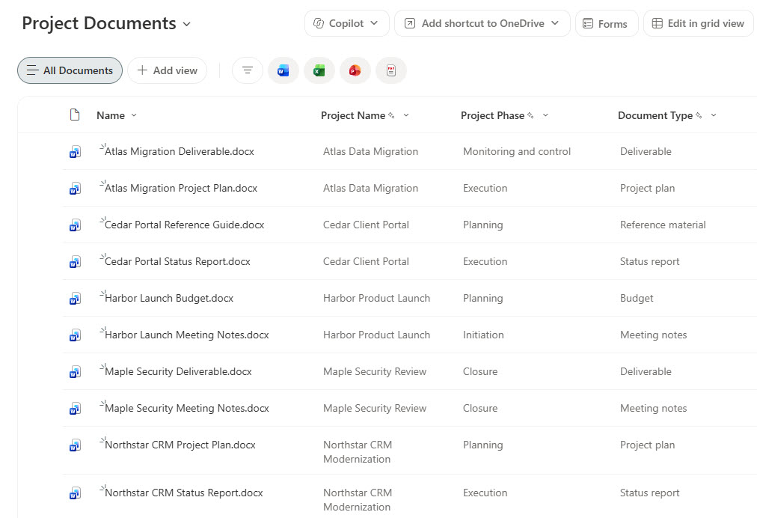Click Word icon for Maple Security Meeting Notes
Viewport: 757px width, 518px height.
[75, 409]
